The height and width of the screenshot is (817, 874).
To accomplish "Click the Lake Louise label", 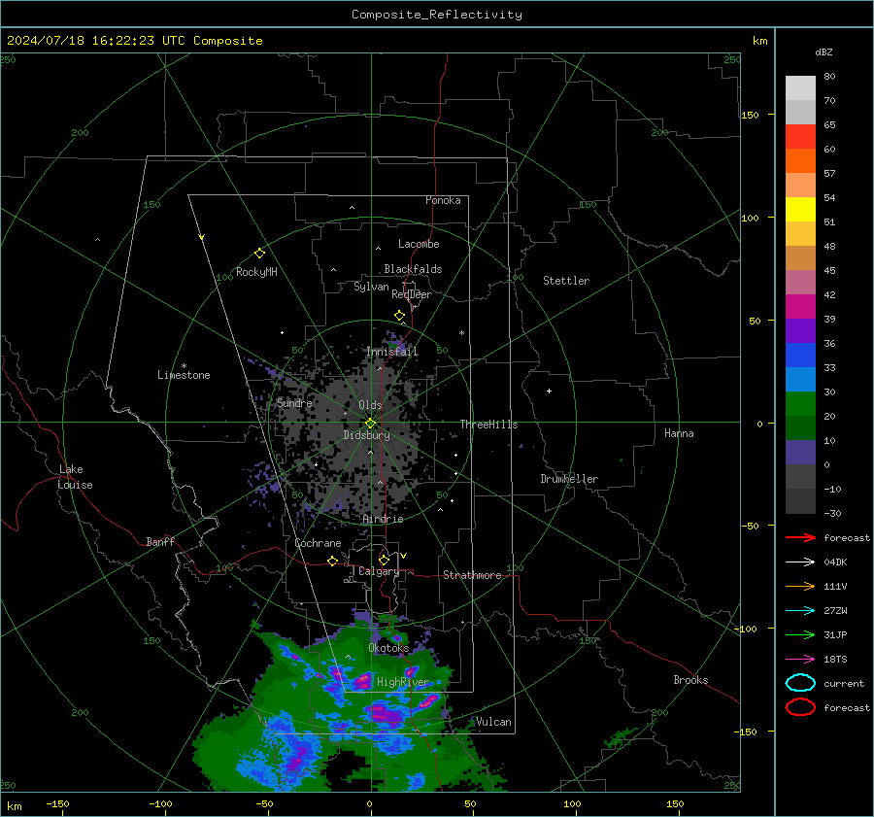I will [x=75, y=477].
